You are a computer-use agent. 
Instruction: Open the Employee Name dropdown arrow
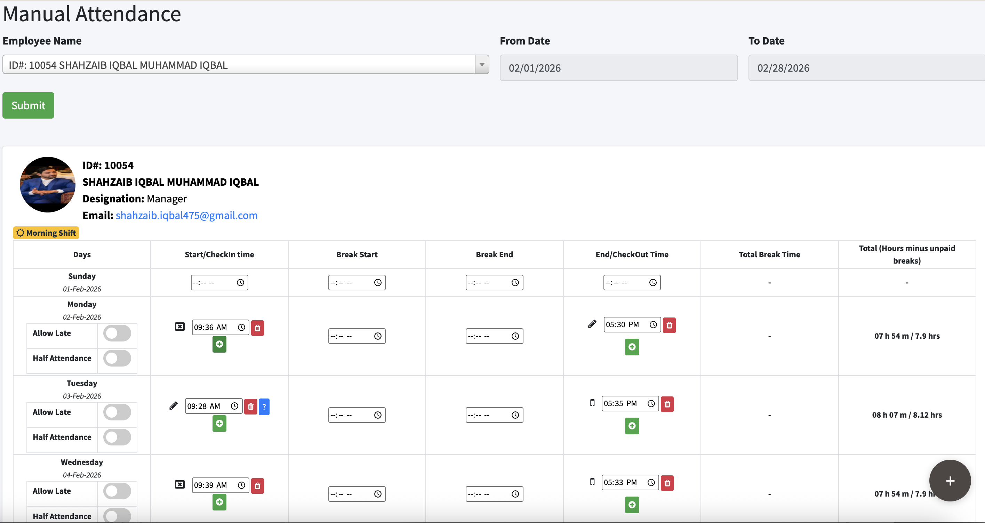[481, 65]
